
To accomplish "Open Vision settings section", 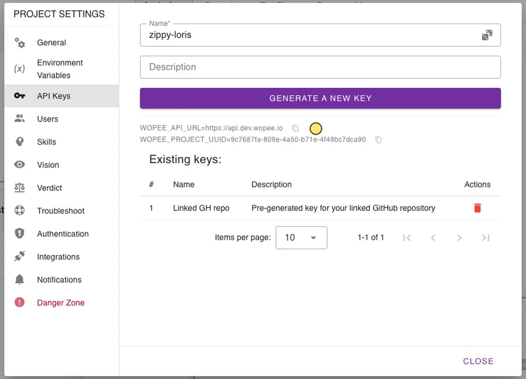I will coord(62,165).
